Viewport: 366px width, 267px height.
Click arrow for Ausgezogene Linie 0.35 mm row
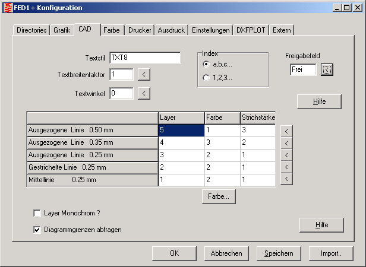point(286,142)
